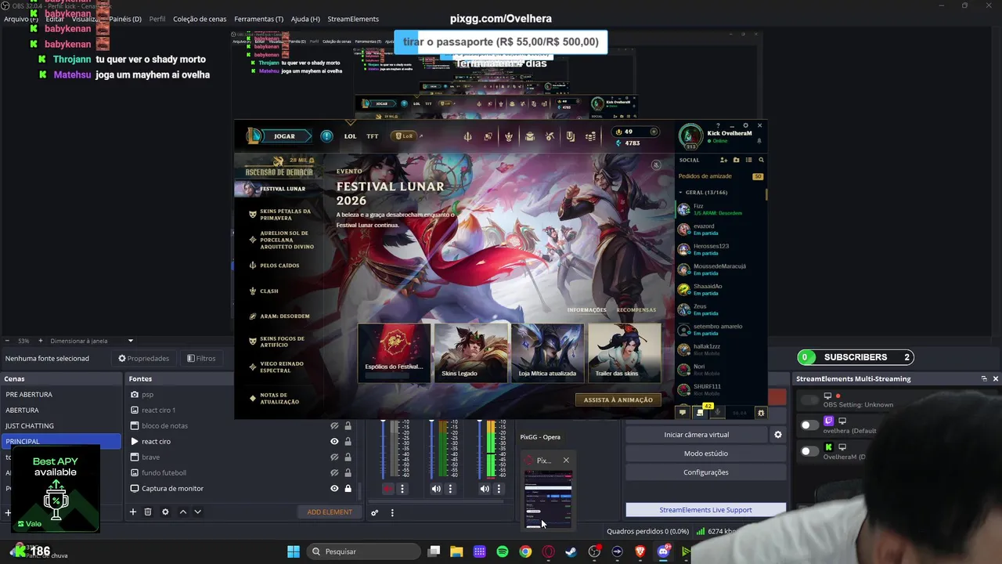1002x564 pixels.
Task: Hide the Captura de monitor source
Action: pyautogui.click(x=334, y=488)
